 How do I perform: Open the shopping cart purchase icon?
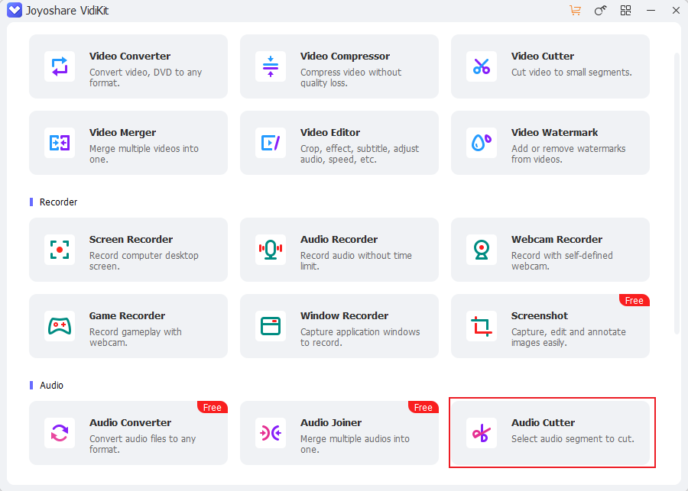point(575,10)
